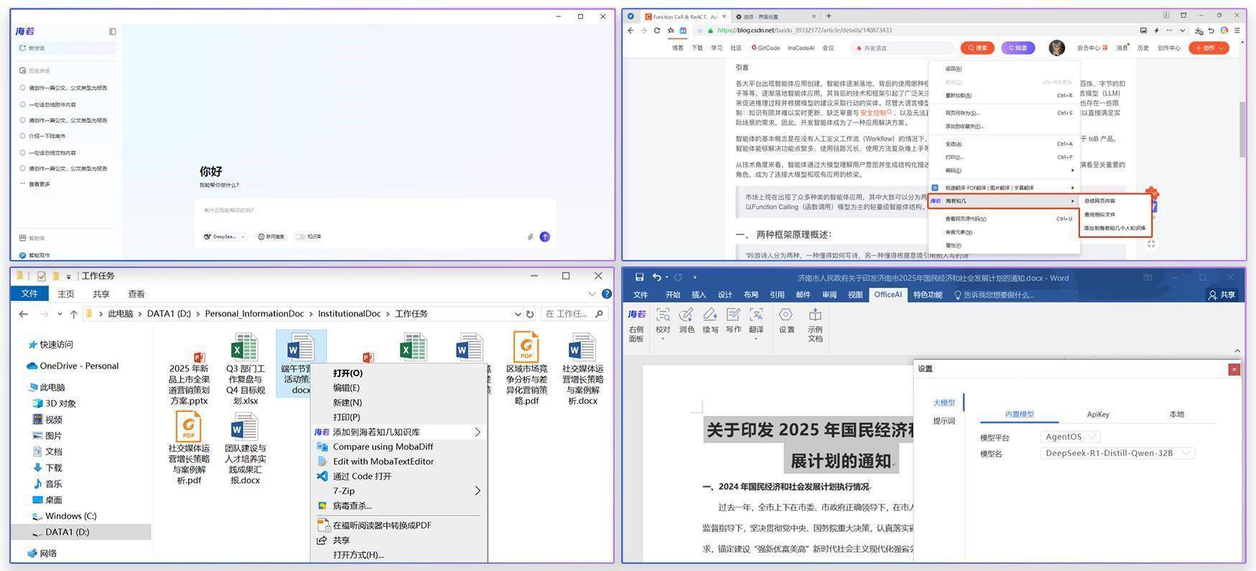
Task: Click the Explorer search box 在工作任务
Action: coord(573,314)
